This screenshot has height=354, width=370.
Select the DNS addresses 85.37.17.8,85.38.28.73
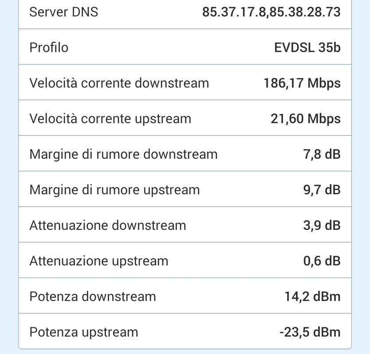pos(271,12)
